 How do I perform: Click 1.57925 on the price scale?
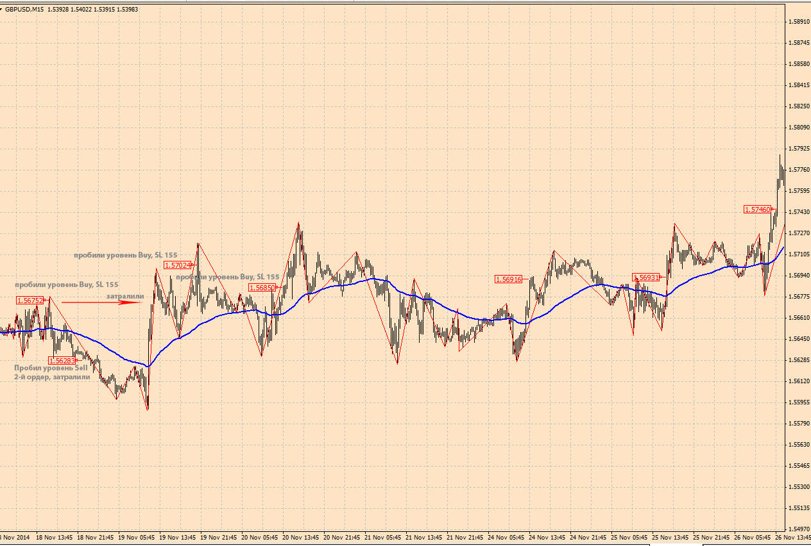click(x=798, y=148)
